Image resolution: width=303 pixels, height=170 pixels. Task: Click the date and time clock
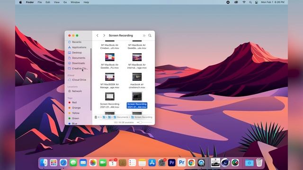pos(273,2)
